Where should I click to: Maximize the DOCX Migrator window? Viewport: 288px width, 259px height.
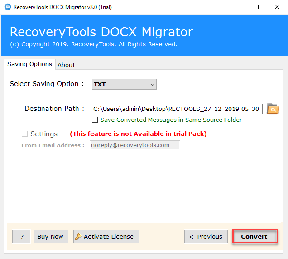256,7
